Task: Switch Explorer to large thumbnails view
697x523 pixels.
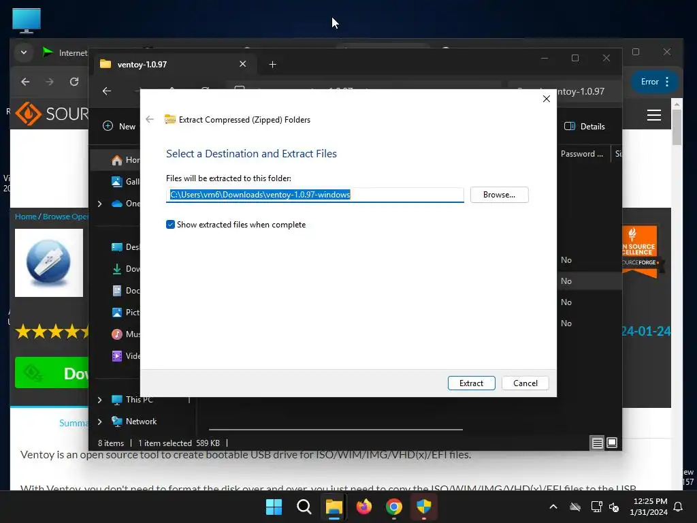Action: (612, 443)
